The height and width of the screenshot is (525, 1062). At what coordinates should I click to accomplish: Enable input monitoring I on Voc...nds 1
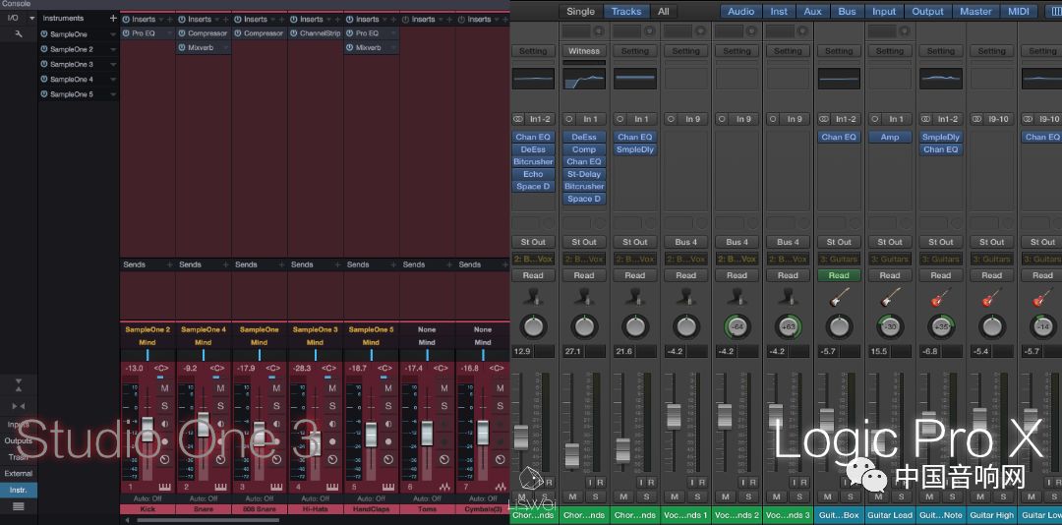pos(691,483)
